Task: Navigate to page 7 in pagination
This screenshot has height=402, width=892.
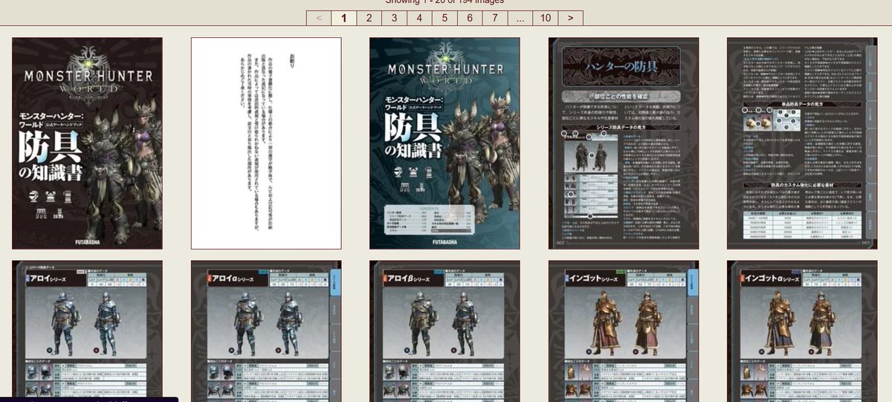Action: (x=495, y=18)
